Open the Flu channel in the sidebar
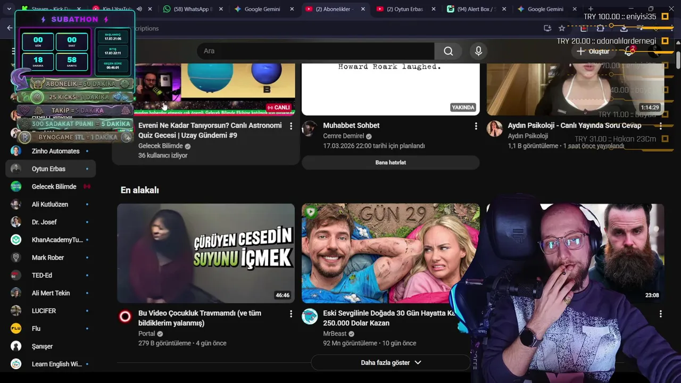 pyautogui.click(x=51, y=328)
